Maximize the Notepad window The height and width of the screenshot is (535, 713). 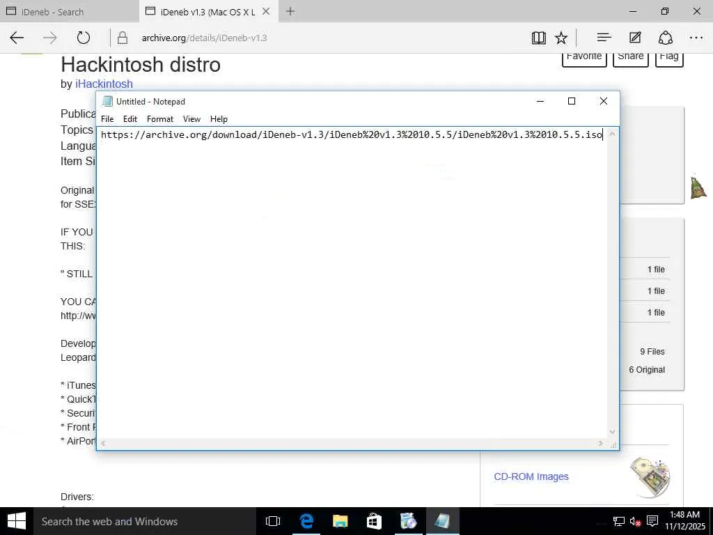pos(572,101)
